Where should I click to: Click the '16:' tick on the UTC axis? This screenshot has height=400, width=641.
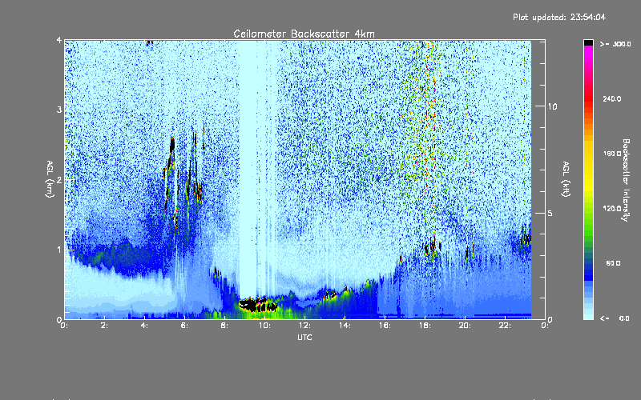(385, 326)
